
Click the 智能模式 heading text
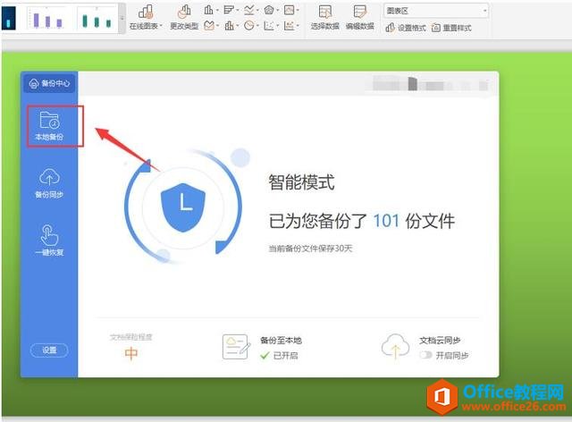(301, 182)
